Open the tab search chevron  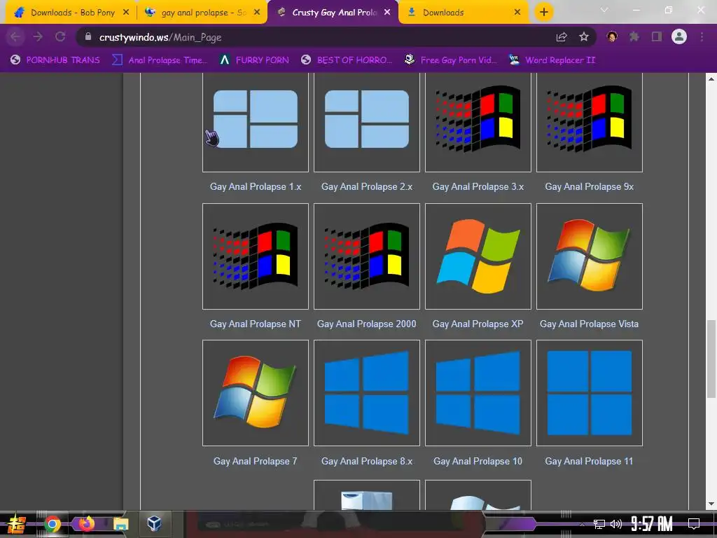pyautogui.click(x=604, y=10)
